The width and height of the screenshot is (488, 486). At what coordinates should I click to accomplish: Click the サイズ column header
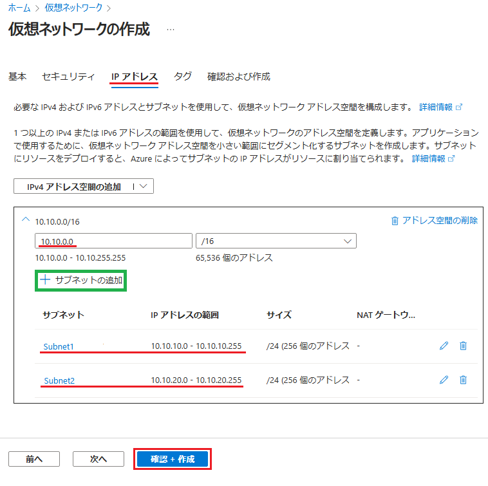pos(279,315)
